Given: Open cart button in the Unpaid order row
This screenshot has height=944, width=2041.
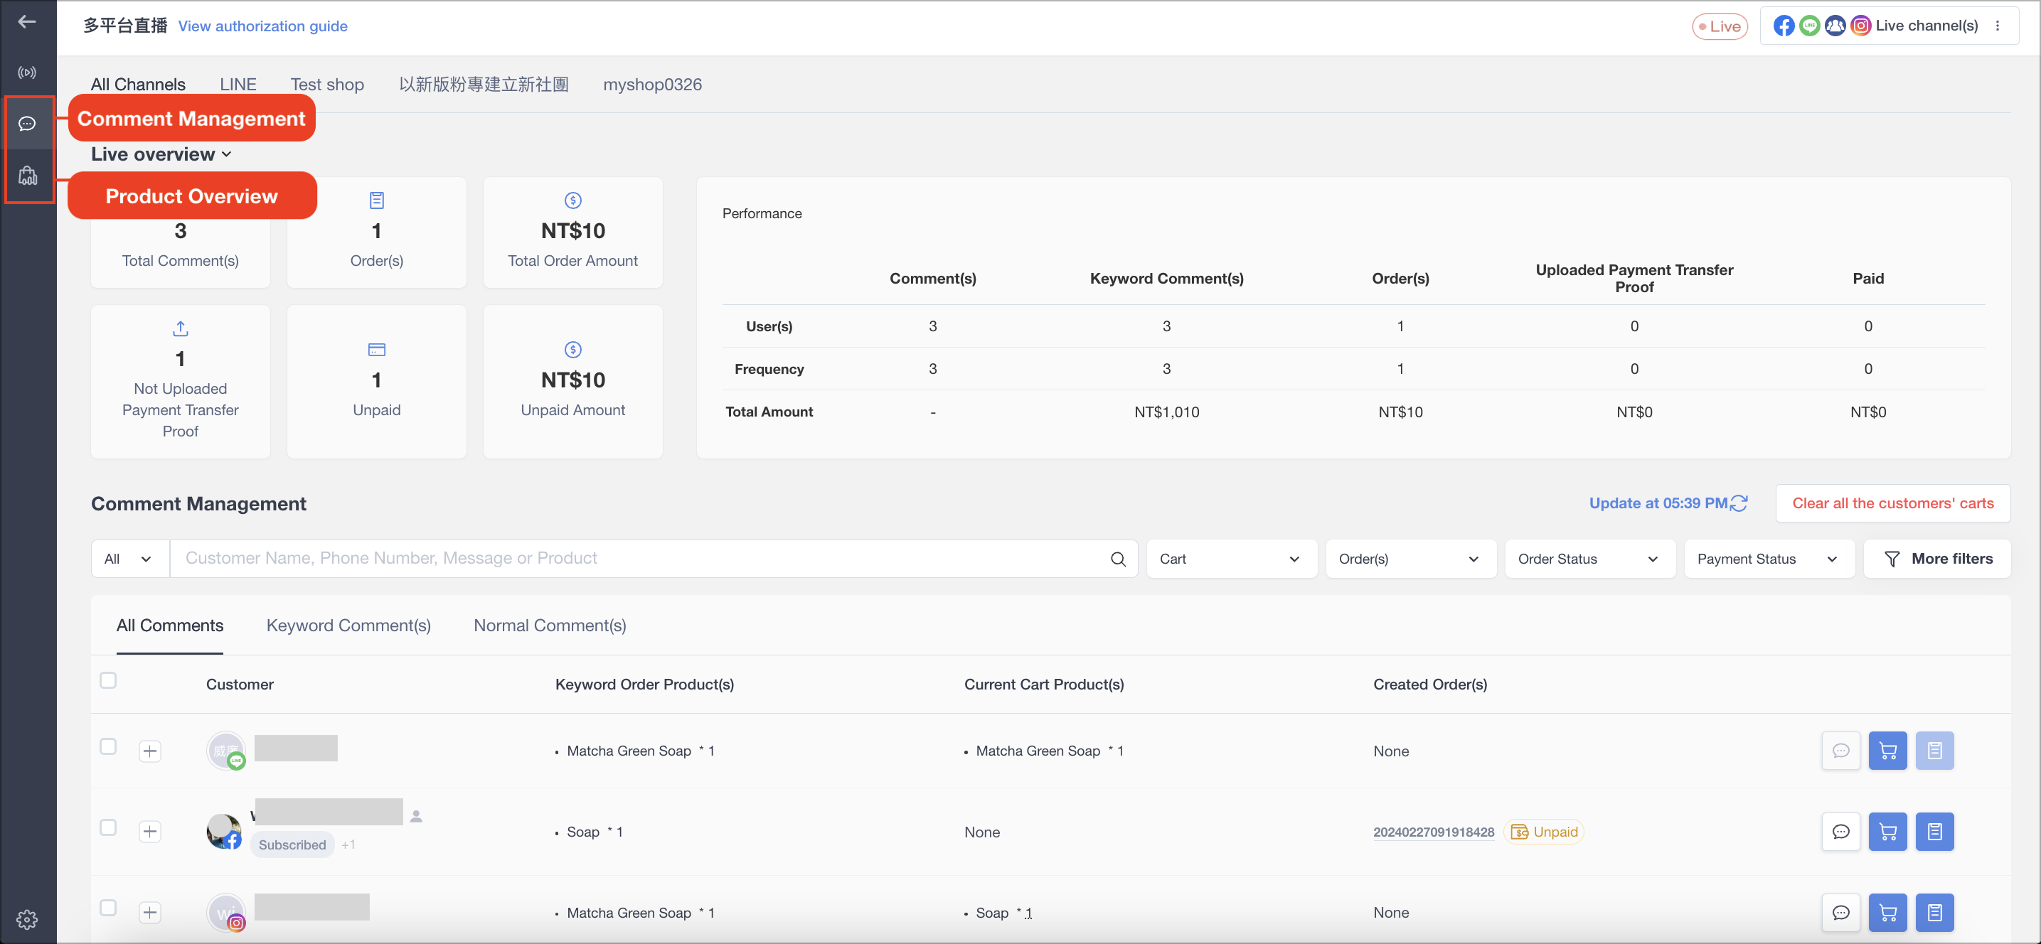Looking at the screenshot, I should point(1887,832).
